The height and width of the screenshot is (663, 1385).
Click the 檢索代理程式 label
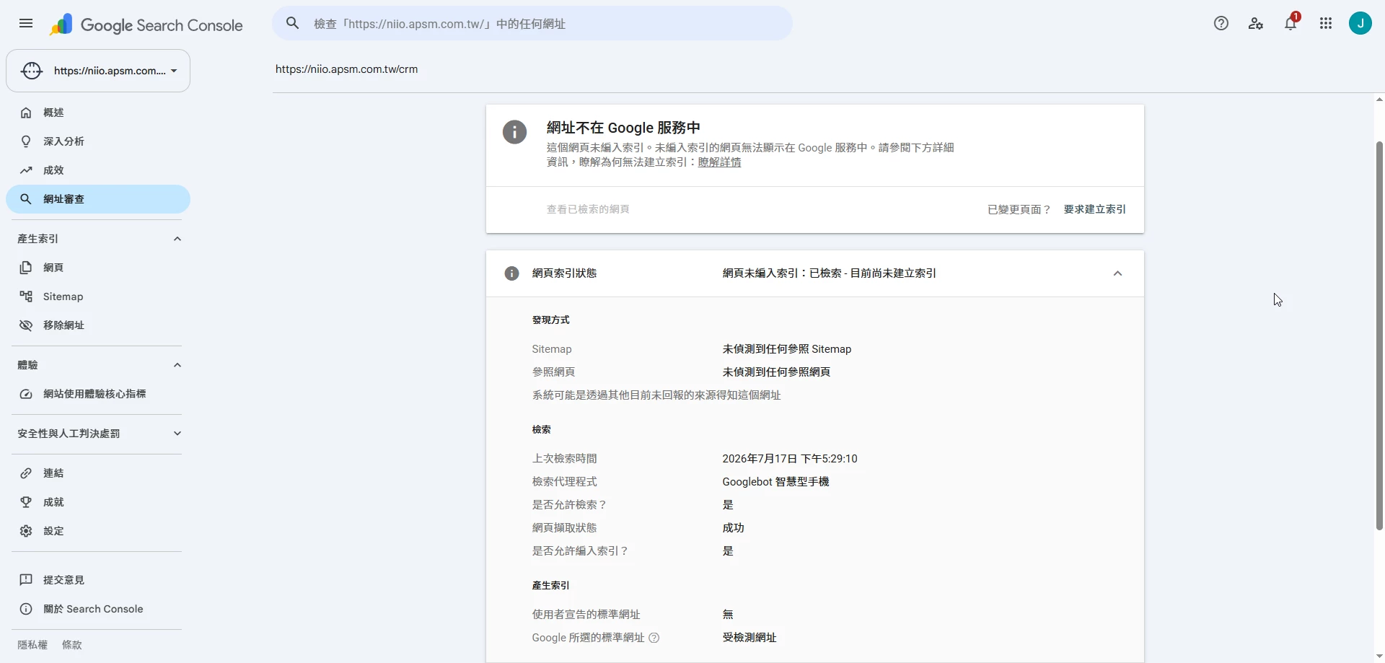click(x=564, y=482)
